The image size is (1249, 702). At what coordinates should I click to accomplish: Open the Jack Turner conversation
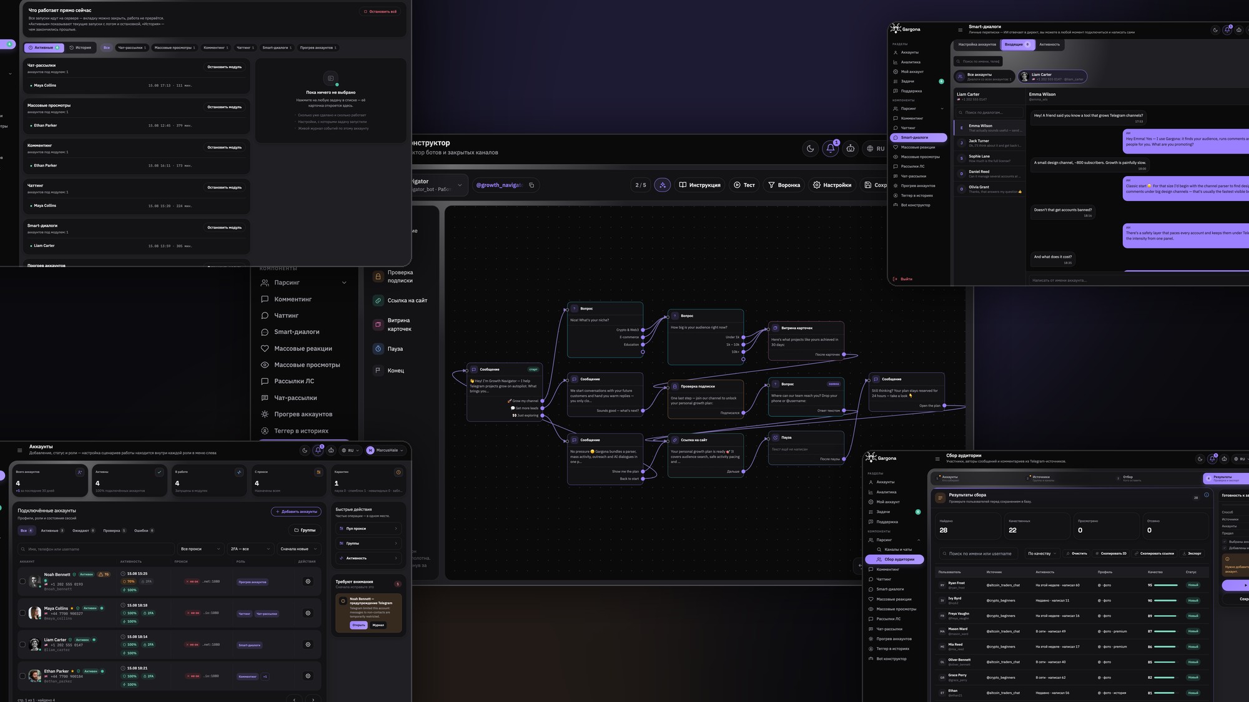point(989,143)
